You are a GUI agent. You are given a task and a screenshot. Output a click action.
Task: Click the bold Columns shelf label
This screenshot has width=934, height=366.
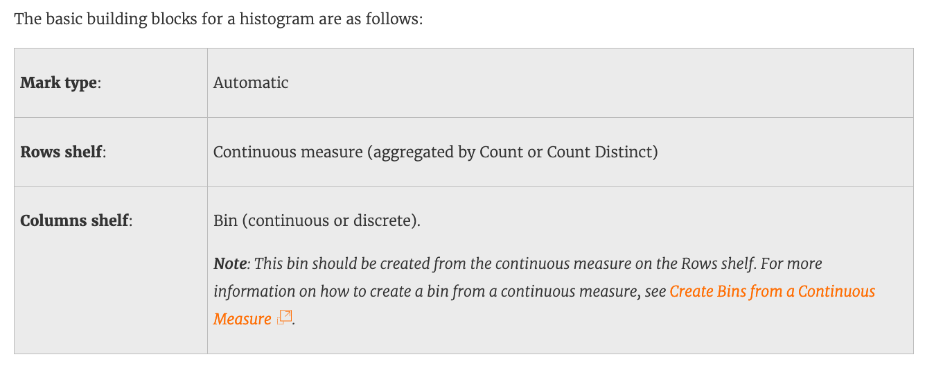pyautogui.click(x=75, y=221)
